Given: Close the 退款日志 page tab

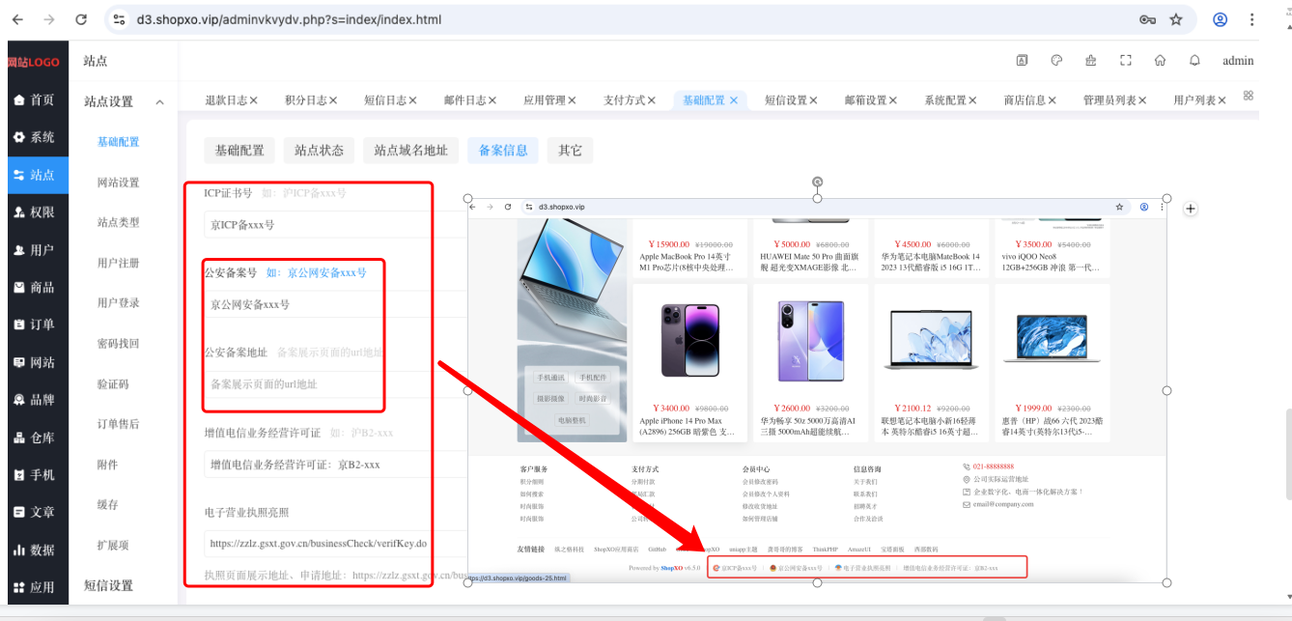Looking at the screenshot, I should (253, 99).
